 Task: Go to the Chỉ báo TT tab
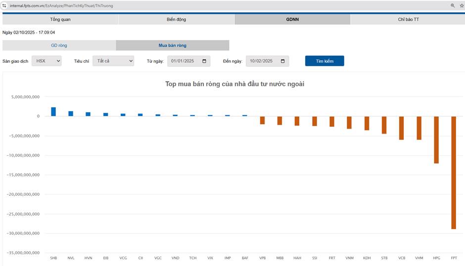point(408,20)
